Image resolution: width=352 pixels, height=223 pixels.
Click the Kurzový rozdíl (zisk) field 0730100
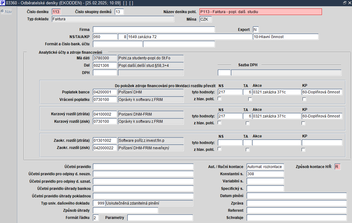pos(105,121)
